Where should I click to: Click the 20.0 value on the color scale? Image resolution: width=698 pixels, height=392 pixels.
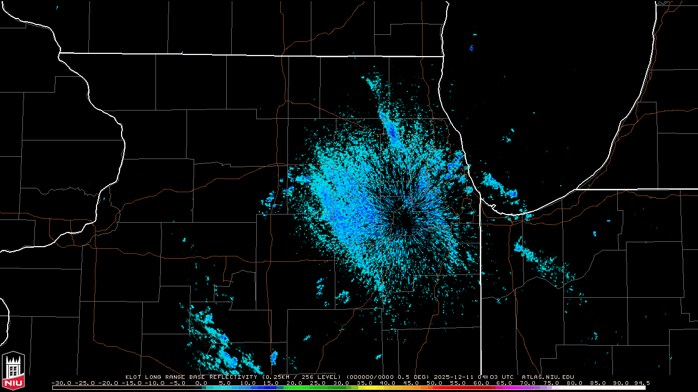pos(294,383)
